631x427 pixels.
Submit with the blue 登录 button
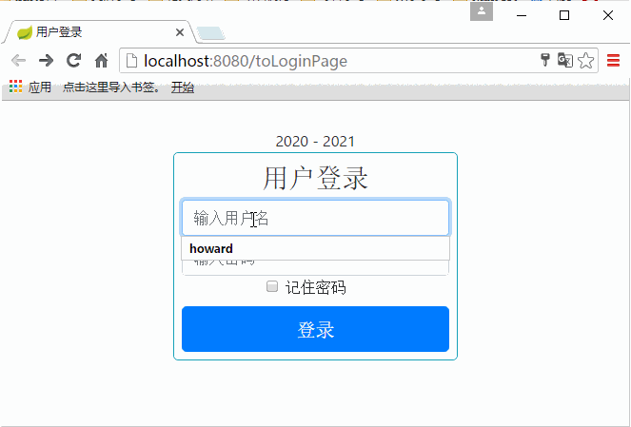click(316, 329)
